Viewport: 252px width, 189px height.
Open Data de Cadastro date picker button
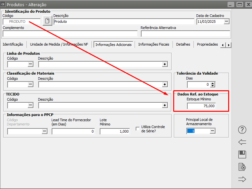click(227, 22)
